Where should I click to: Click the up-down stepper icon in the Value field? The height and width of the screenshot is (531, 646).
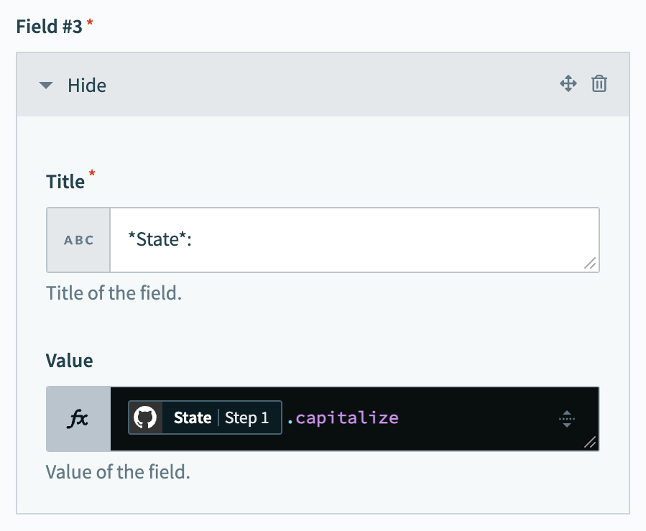click(568, 417)
